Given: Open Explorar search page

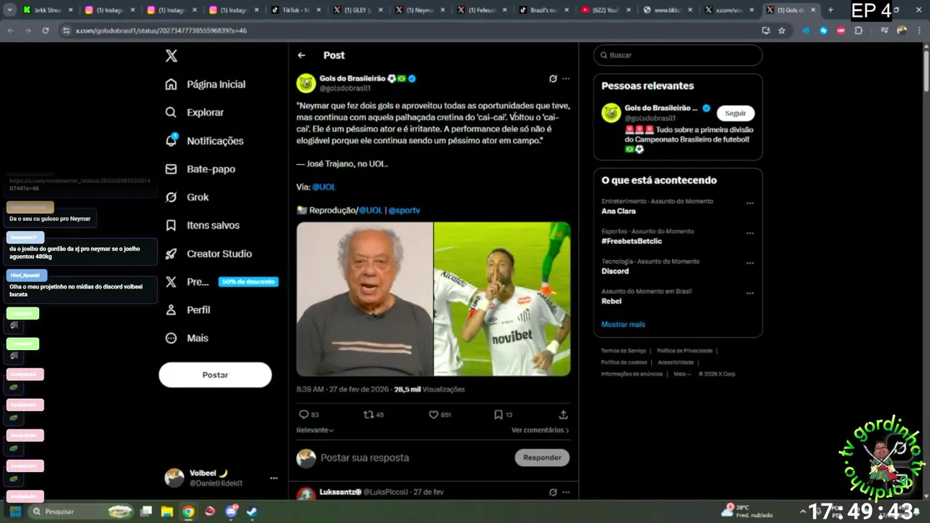Looking at the screenshot, I should coord(195,113).
